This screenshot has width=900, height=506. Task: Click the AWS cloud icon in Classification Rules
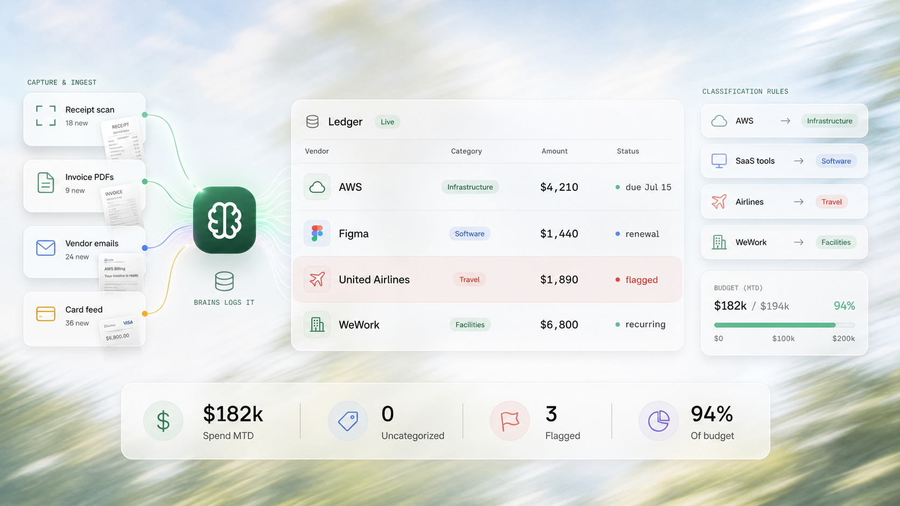719,121
